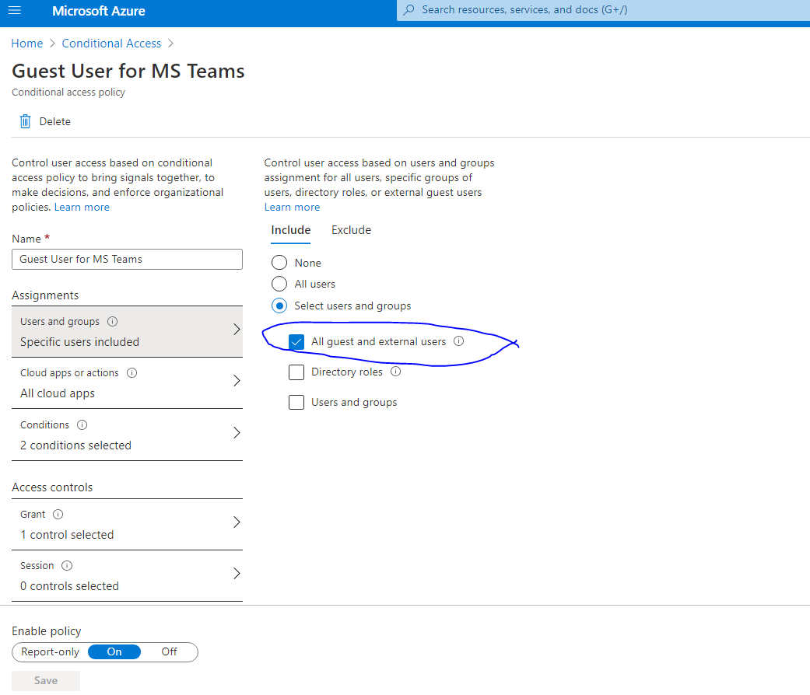Click '2 conditions selected' text
Viewport: 810px width, 695px height.
(75, 445)
